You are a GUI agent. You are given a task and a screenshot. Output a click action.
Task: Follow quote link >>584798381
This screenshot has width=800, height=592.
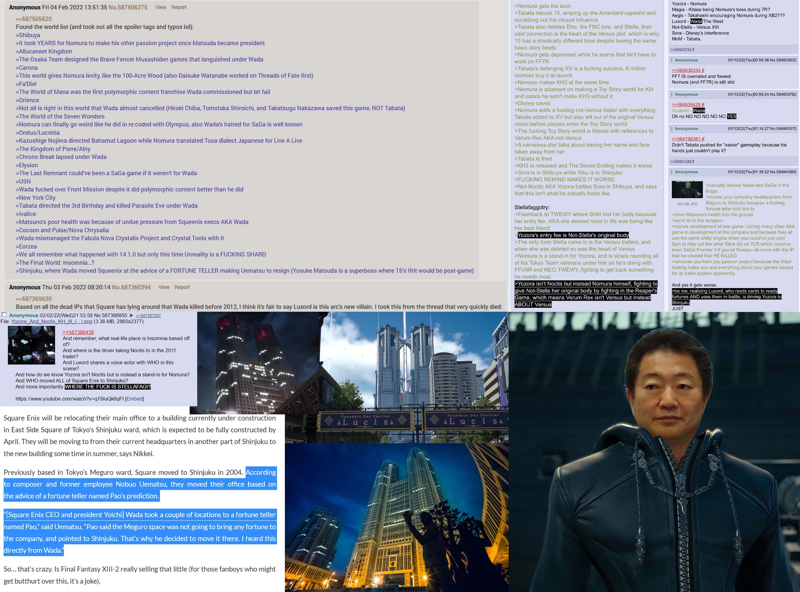pyautogui.click(x=688, y=139)
